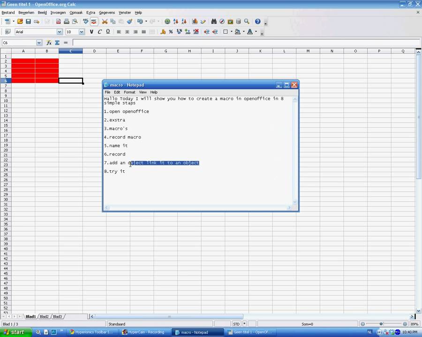Export directly as PDF
Screen dimensions: 422x337
point(59,22)
